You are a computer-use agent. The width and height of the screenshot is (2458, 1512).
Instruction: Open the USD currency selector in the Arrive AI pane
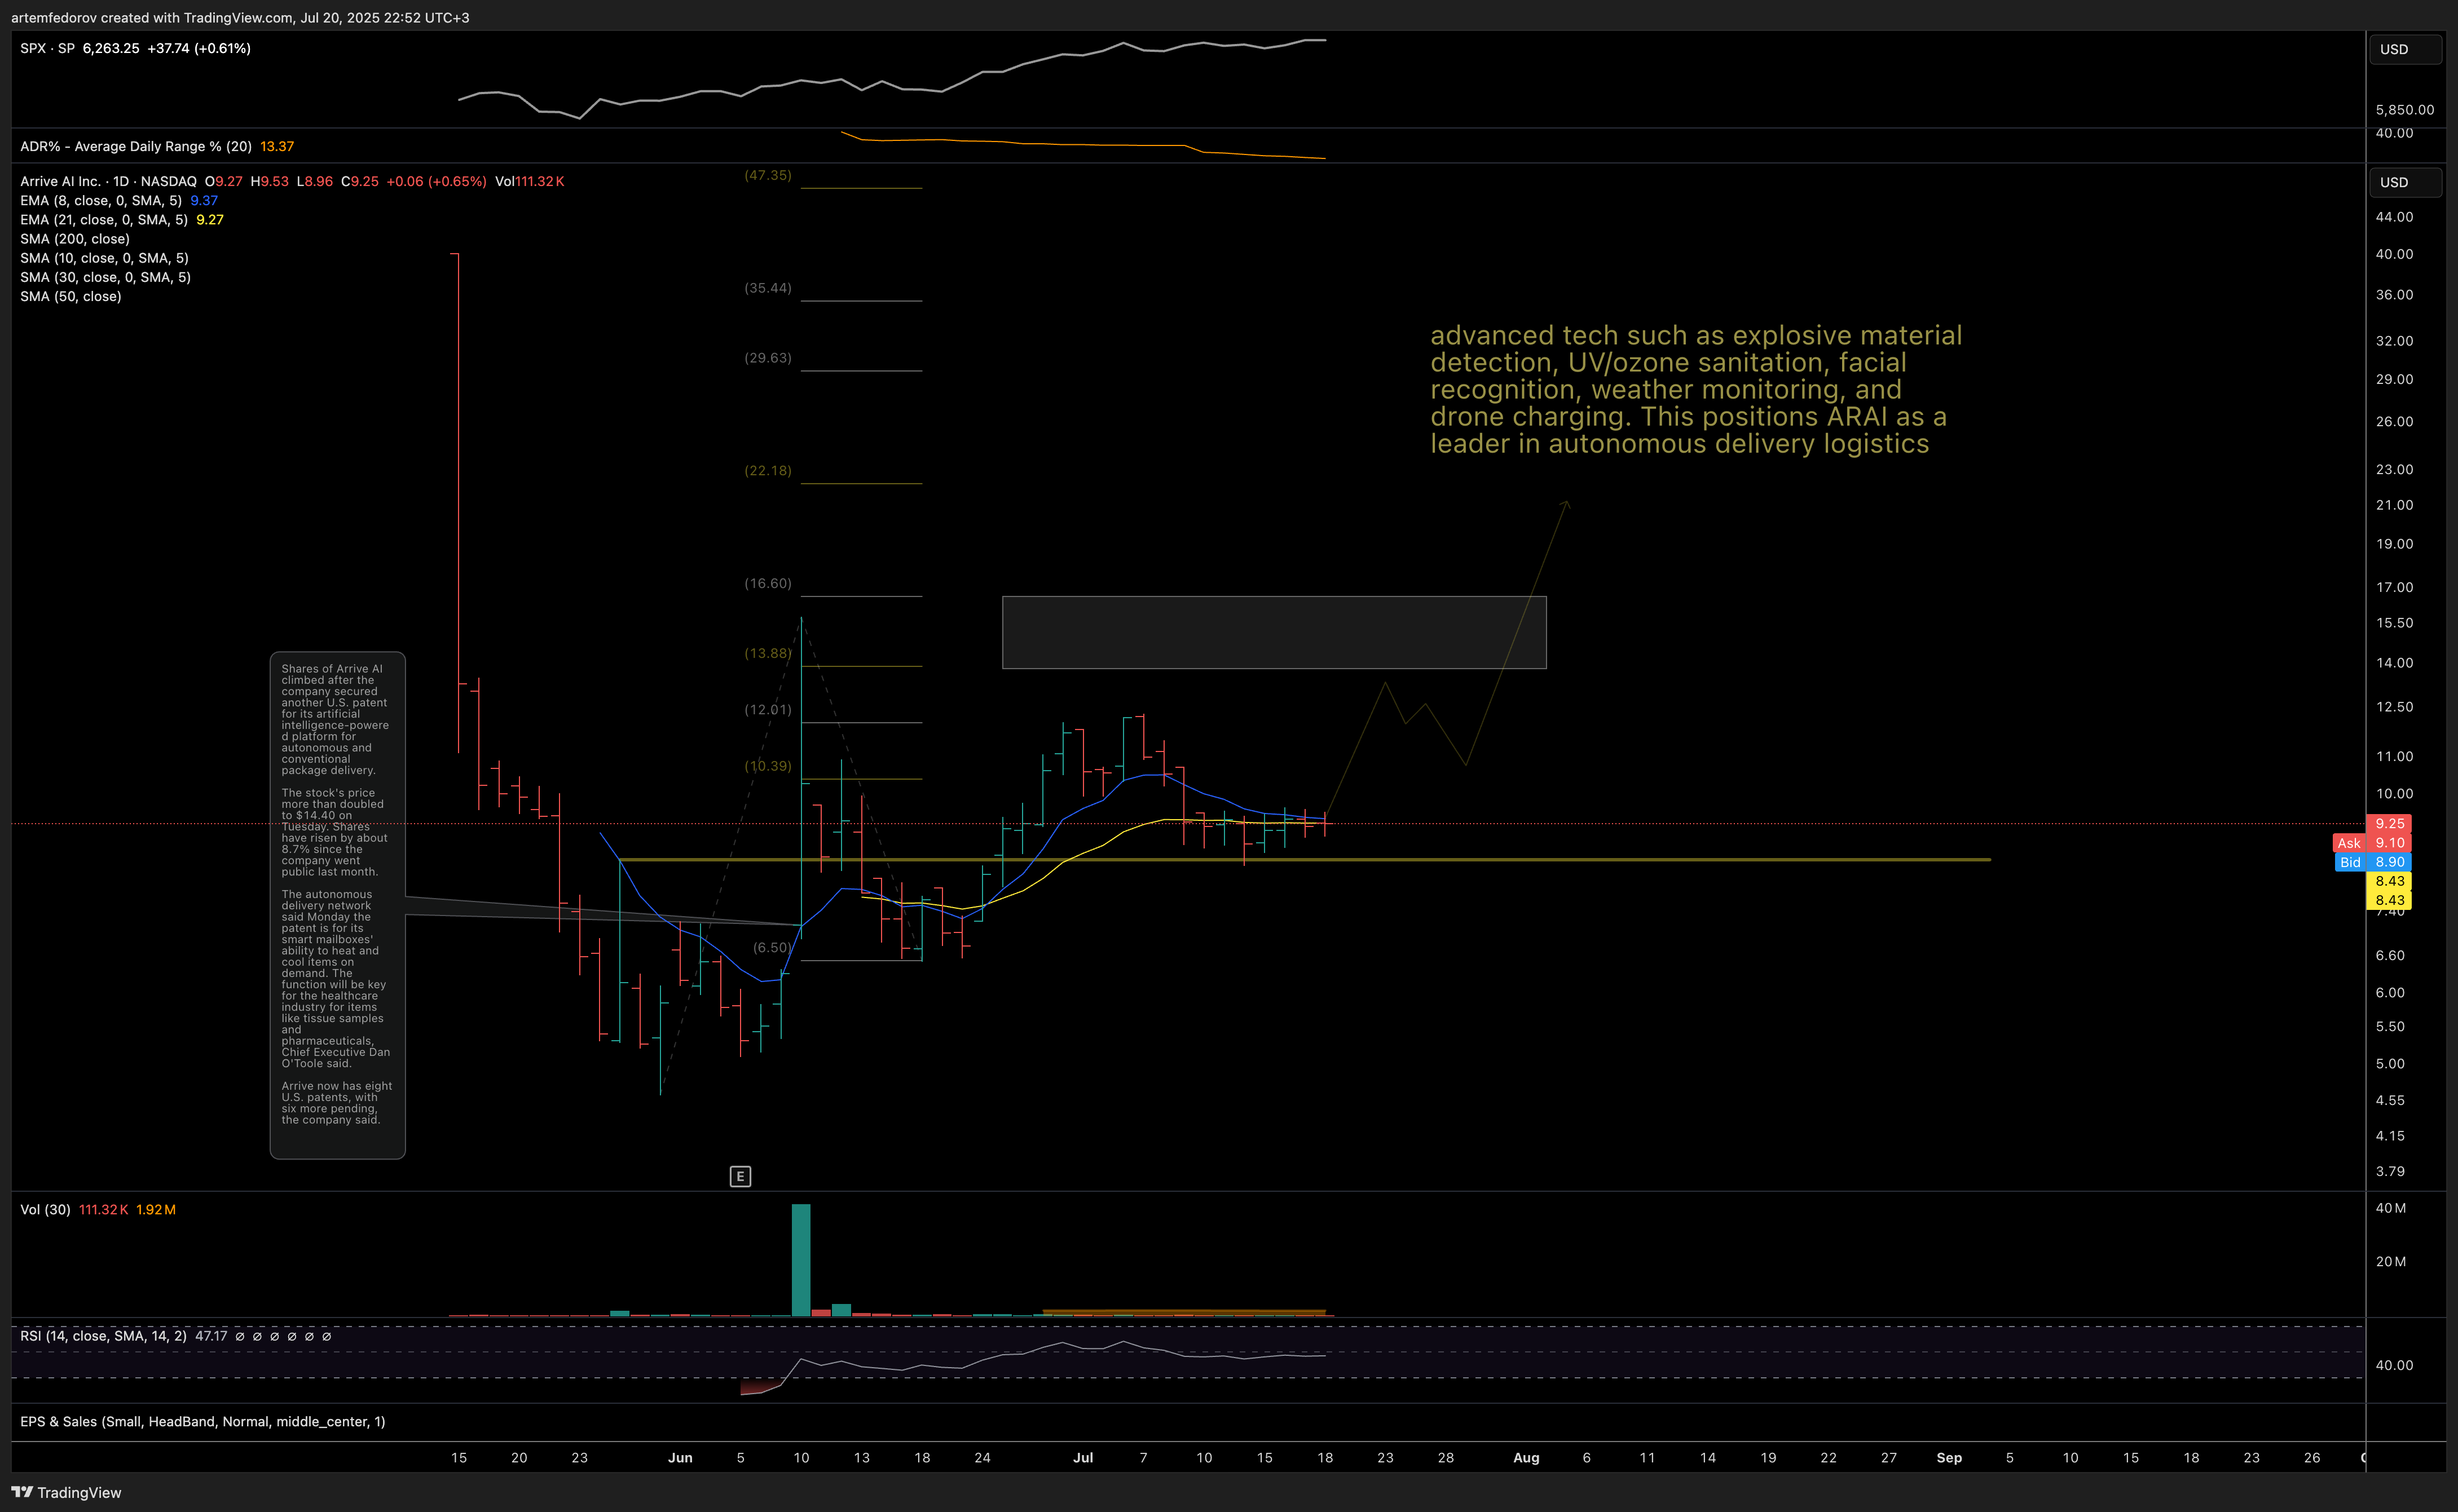tap(2405, 182)
